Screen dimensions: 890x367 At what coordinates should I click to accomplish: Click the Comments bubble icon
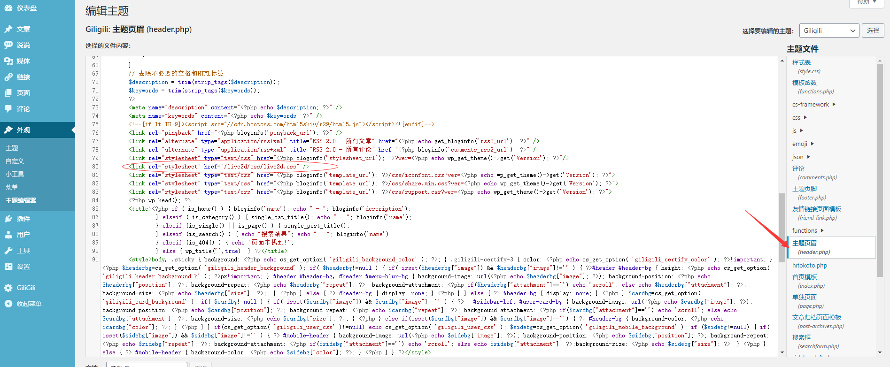click(x=8, y=109)
